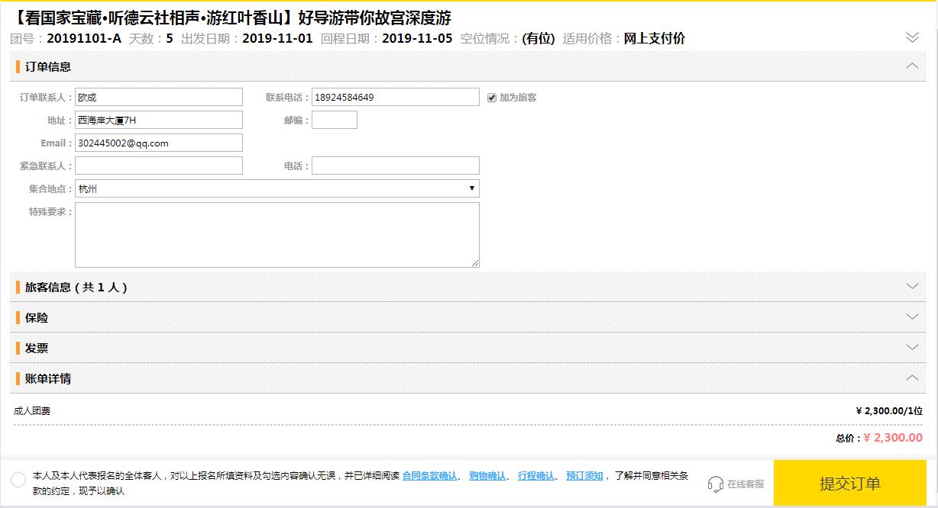
Task: Expand the 保险 section
Action: click(x=911, y=317)
